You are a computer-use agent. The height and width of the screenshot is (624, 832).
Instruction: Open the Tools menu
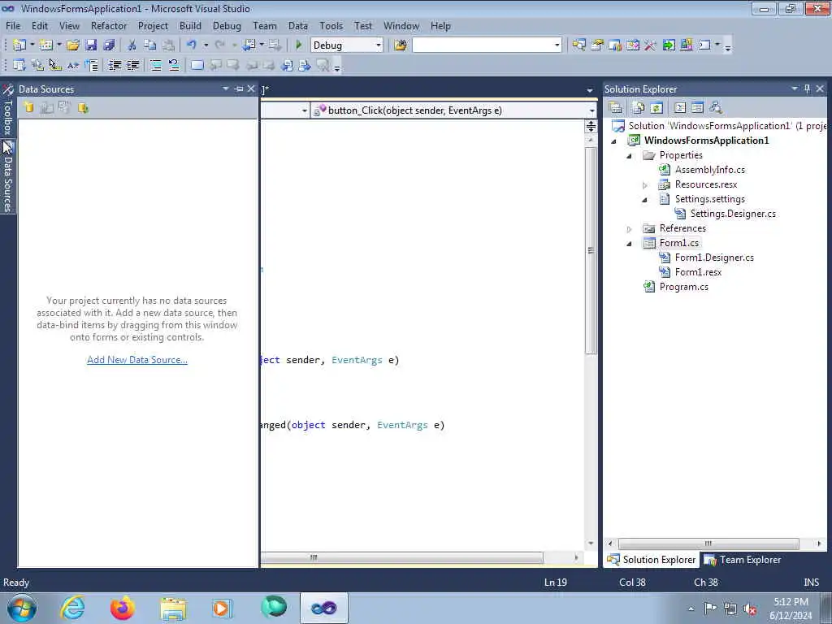click(x=331, y=25)
